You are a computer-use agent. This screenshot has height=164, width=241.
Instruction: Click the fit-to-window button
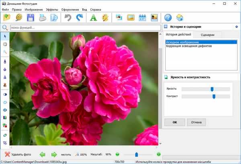[x=66, y=155]
